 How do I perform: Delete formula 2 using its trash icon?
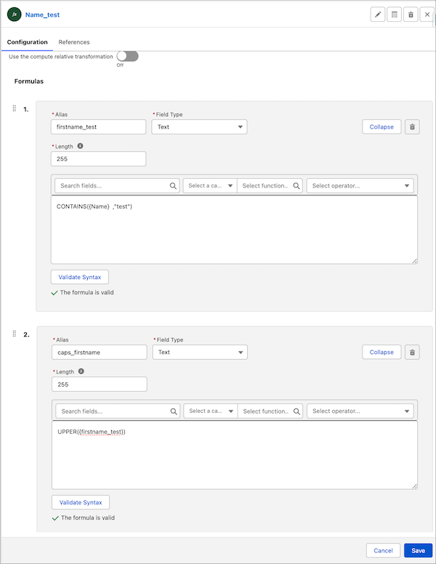(x=412, y=352)
